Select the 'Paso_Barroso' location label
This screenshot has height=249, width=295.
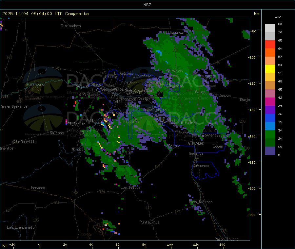(201, 202)
